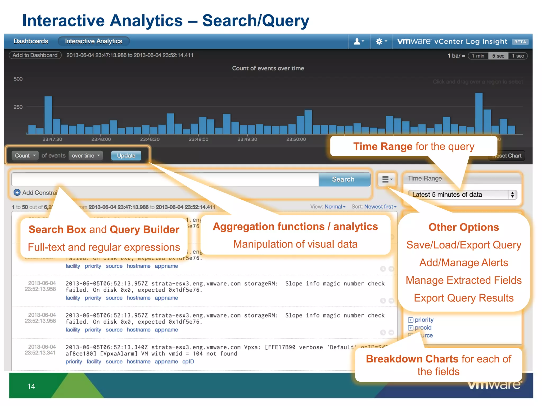Click into the search query field
Image resolution: width=542 pixels, height=406 pixels.
[165, 179]
